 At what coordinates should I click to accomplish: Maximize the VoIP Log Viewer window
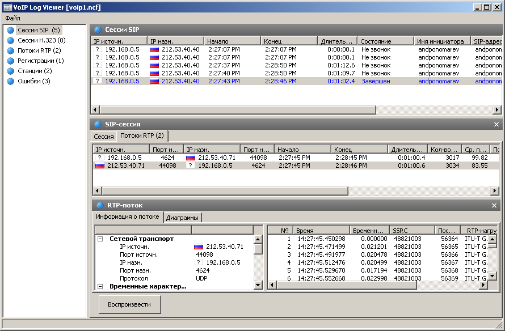coord(487,7)
